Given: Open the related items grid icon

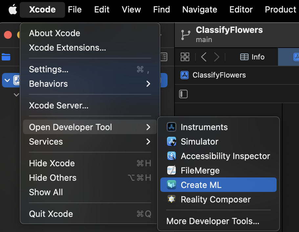Looking at the screenshot, I should click(185, 57).
